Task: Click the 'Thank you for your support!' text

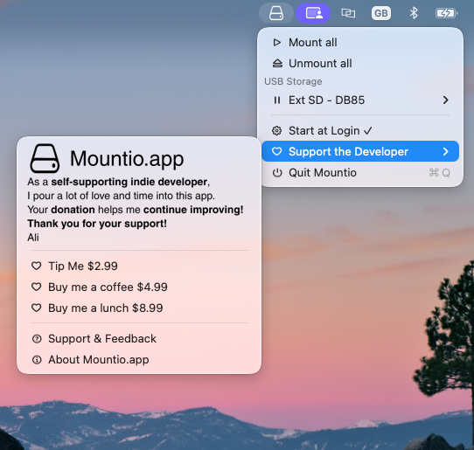Action: tap(97, 224)
